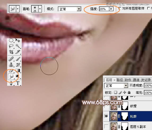Viewport: 152px width, 130px height.
Task: Select the layer named 轮廓
Action: pyautogui.click(x=133, y=116)
